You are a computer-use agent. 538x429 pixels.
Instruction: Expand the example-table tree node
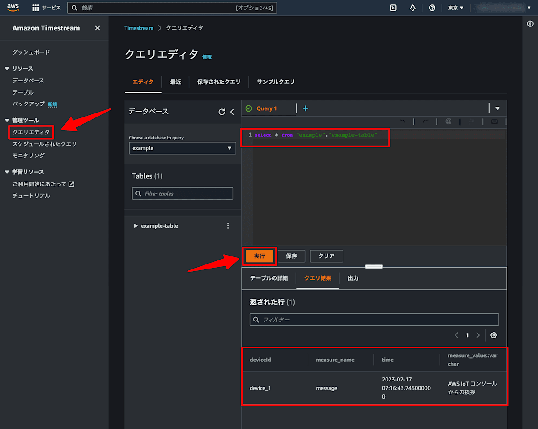pos(136,226)
